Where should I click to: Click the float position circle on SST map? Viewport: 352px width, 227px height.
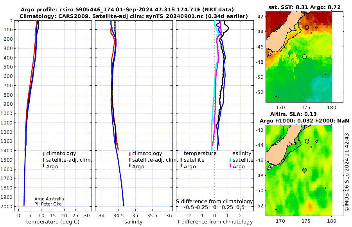tap(304, 57)
